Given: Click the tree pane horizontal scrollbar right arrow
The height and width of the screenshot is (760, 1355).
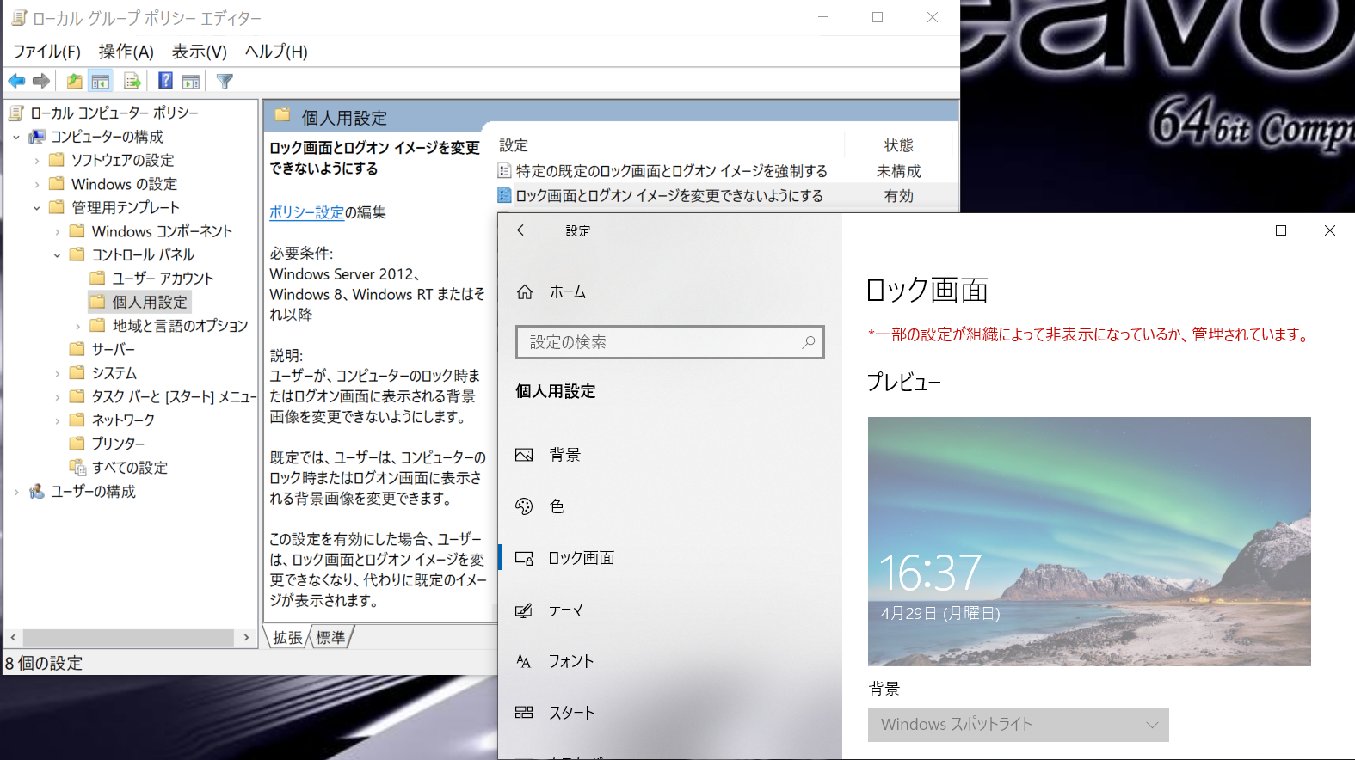Looking at the screenshot, I should click(x=246, y=638).
